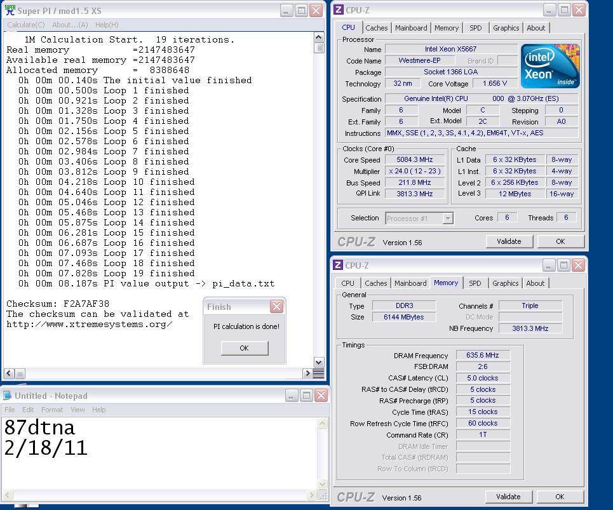Click OK in top CPU-Z window
Image resolution: width=613 pixels, height=510 pixels.
[561, 241]
